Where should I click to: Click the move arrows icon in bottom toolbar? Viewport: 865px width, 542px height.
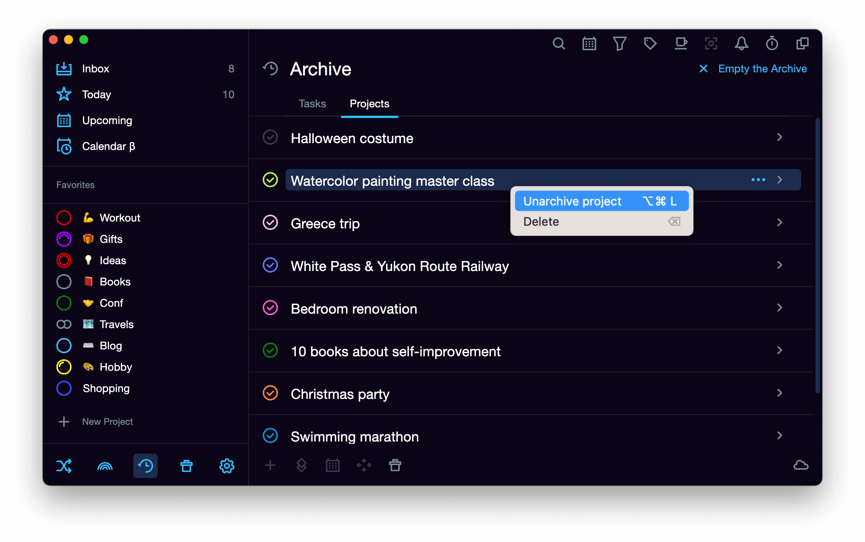tap(364, 465)
